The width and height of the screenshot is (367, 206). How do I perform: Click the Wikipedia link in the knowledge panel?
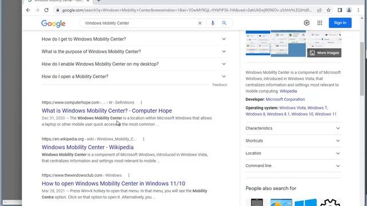click(x=288, y=91)
